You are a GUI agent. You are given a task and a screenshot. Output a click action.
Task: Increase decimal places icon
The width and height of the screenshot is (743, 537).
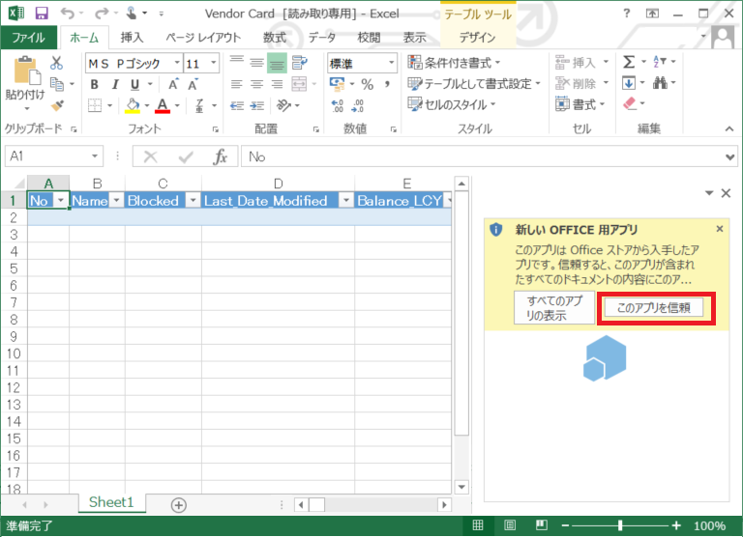[338, 105]
